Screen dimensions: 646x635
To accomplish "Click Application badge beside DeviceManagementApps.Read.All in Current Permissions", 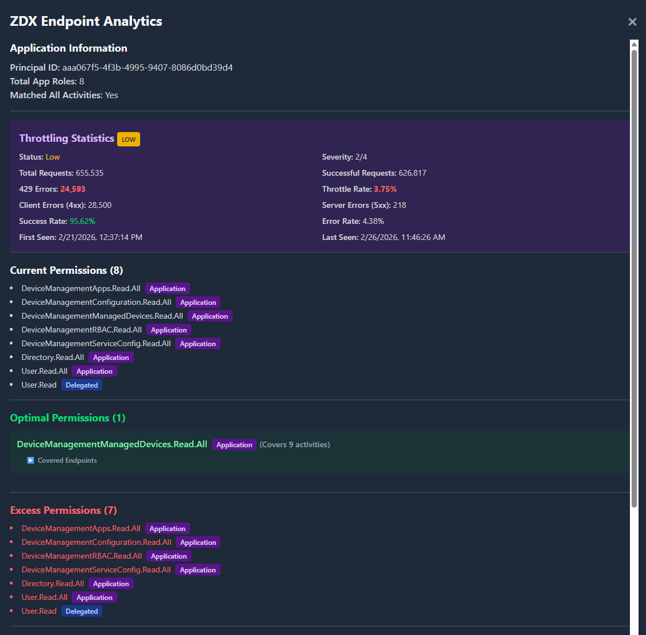I will [x=167, y=289].
